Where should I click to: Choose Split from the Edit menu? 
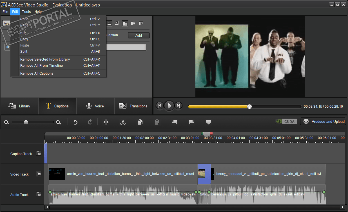(58, 52)
